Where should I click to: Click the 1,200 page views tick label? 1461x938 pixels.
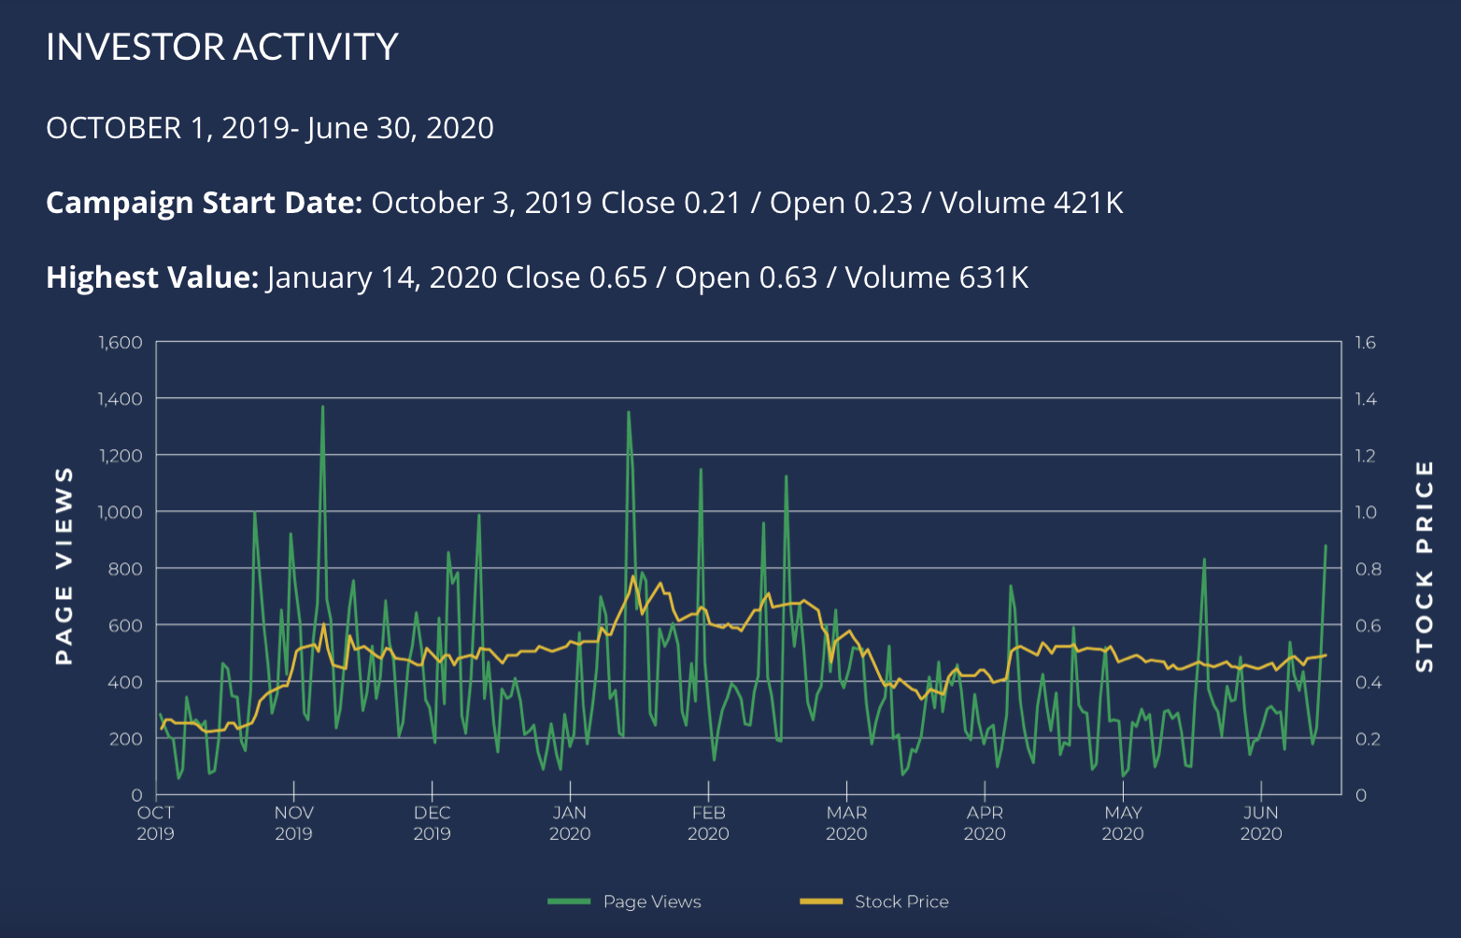tap(121, 456)
